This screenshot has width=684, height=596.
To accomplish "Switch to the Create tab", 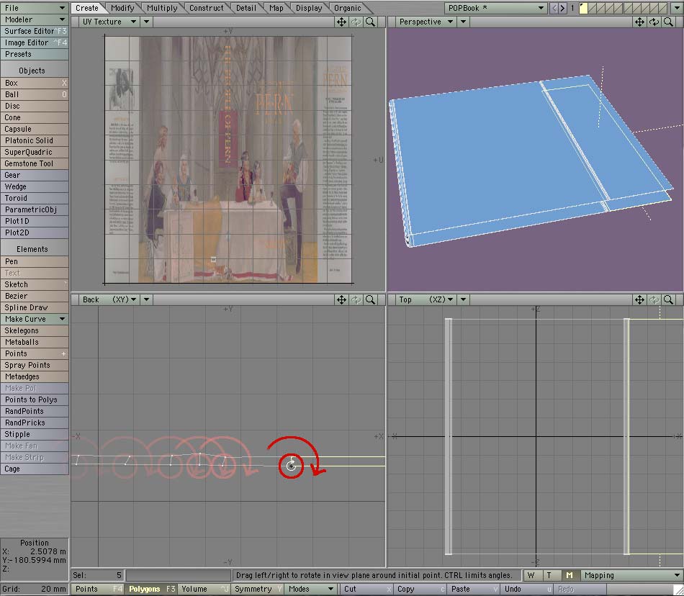I will pos(87,8).
